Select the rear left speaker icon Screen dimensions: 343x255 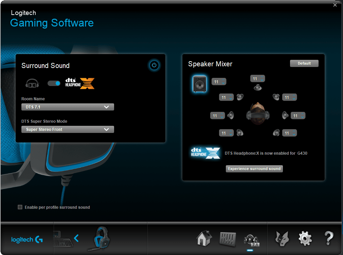point(240,133)
